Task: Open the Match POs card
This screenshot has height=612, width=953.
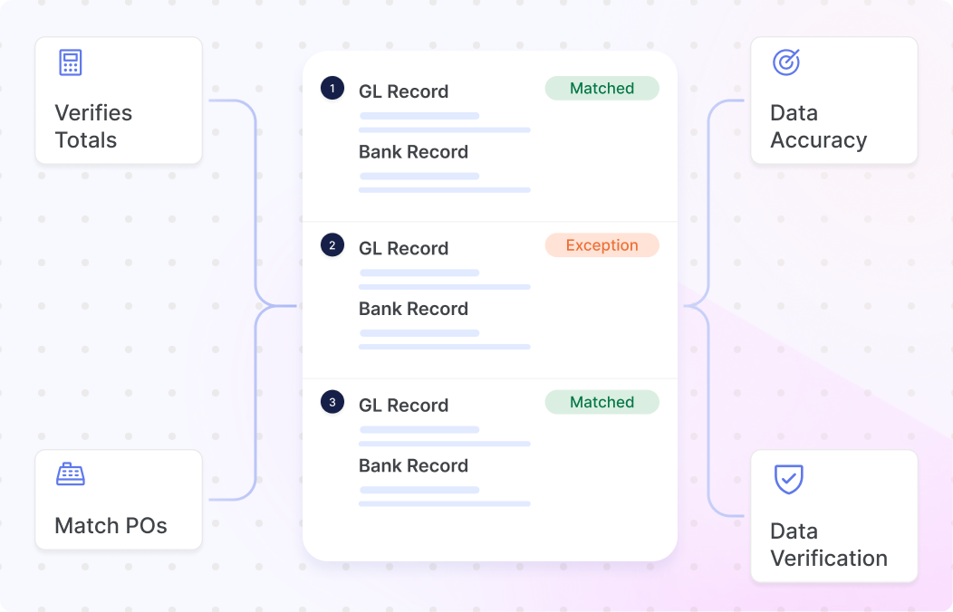Action: click(119, 500)
